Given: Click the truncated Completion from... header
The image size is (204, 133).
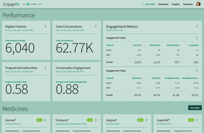Looking at the screenshot, I should [190, 78].
